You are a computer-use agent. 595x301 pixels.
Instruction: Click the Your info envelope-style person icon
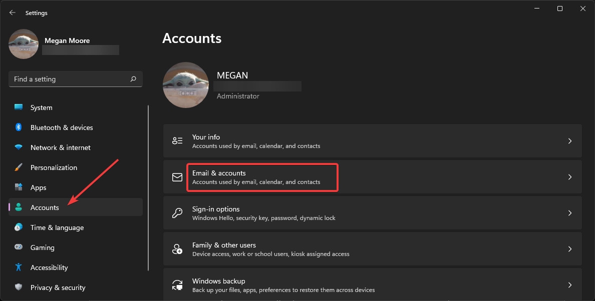[x=177, y=140]
